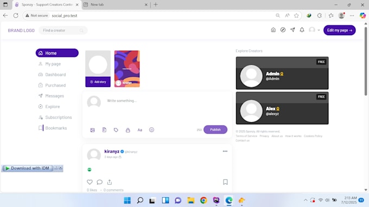369x207 pixels.
Task: Like the kiranyz post with heart icon
Action: coord(90,182)
